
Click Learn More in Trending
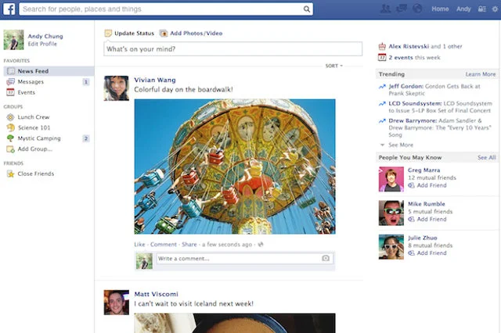pyautogui.click(x=480, y=74)
